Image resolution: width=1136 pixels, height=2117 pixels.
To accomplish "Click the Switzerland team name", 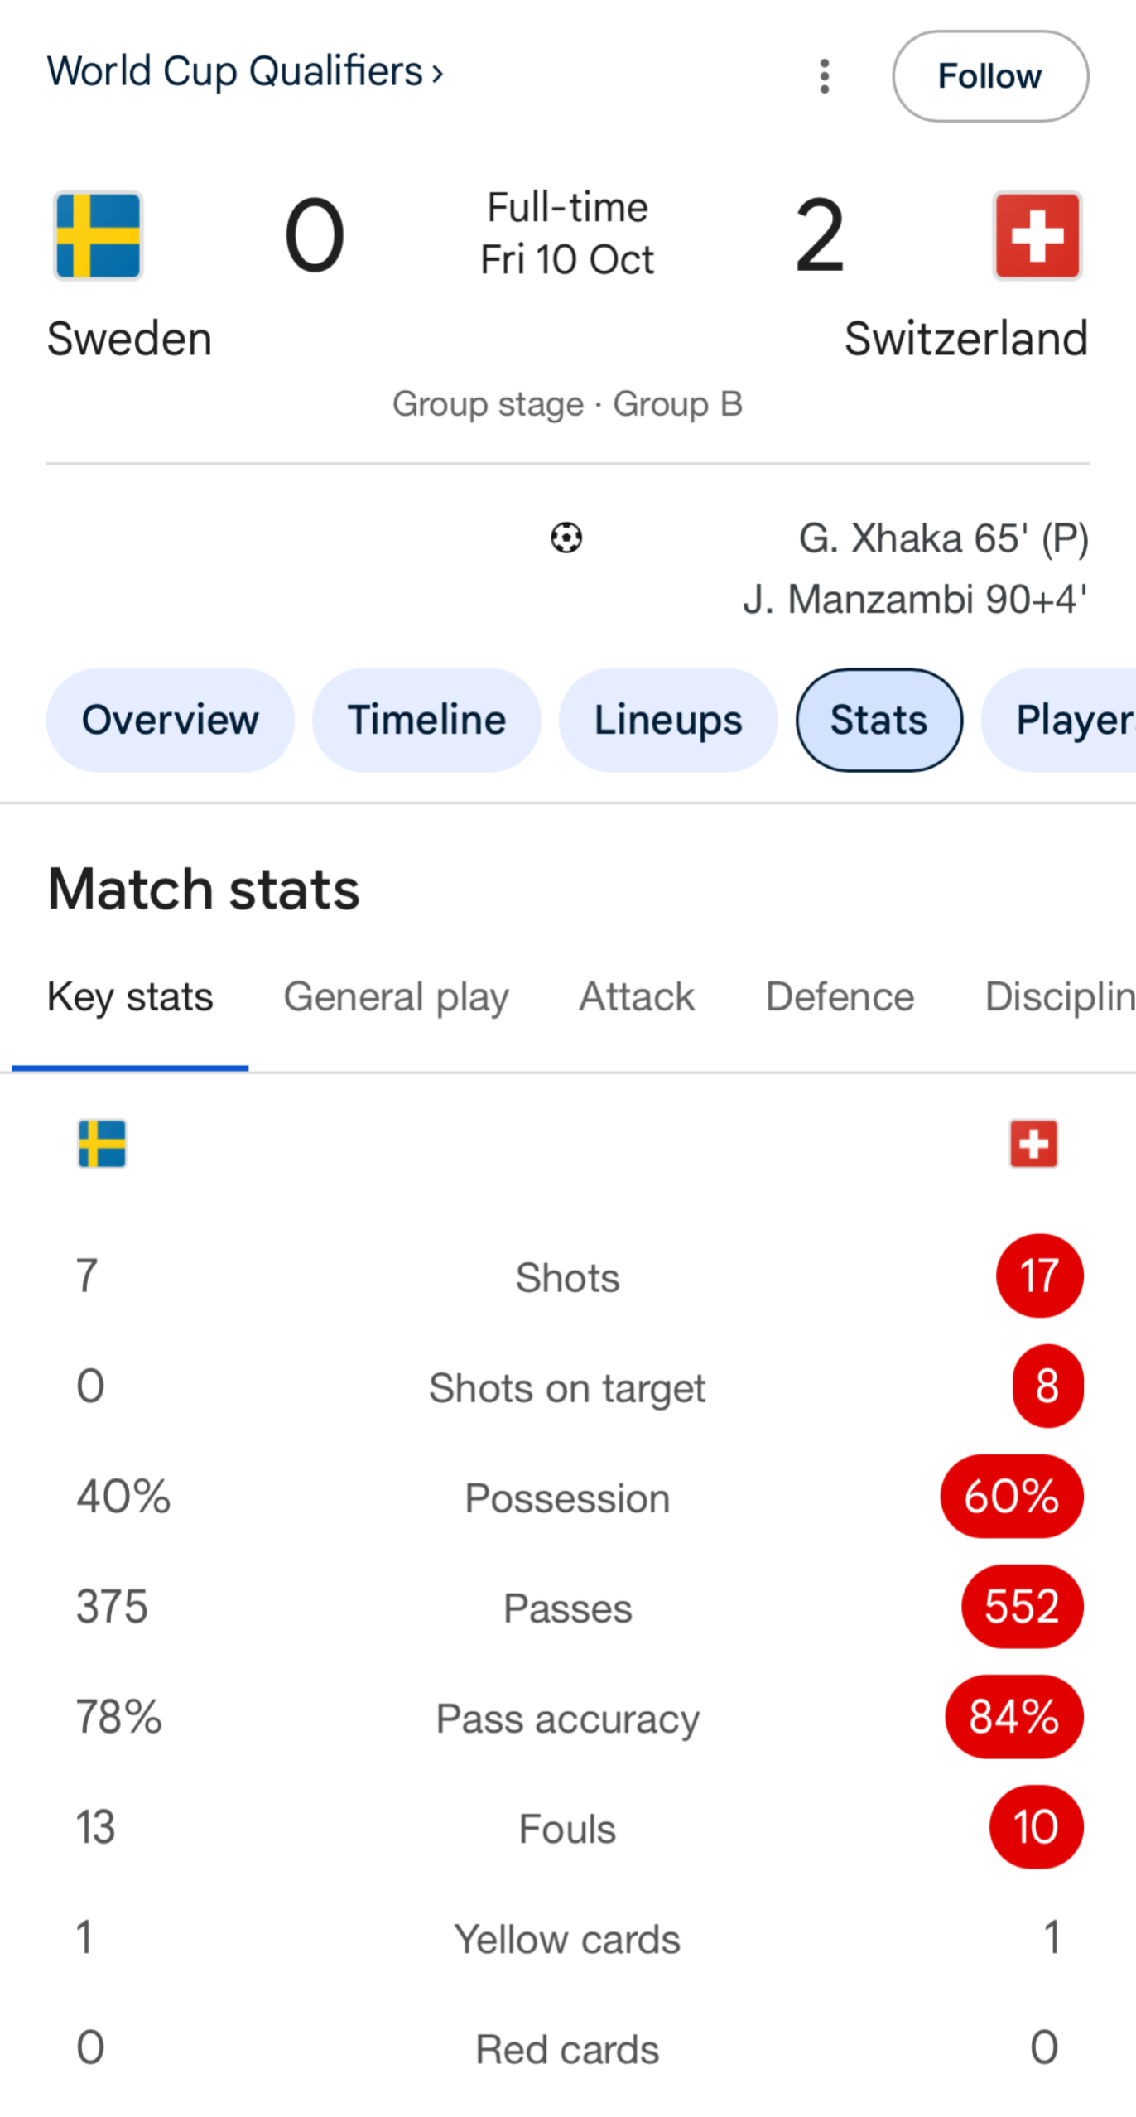I will tap(965, 339).
